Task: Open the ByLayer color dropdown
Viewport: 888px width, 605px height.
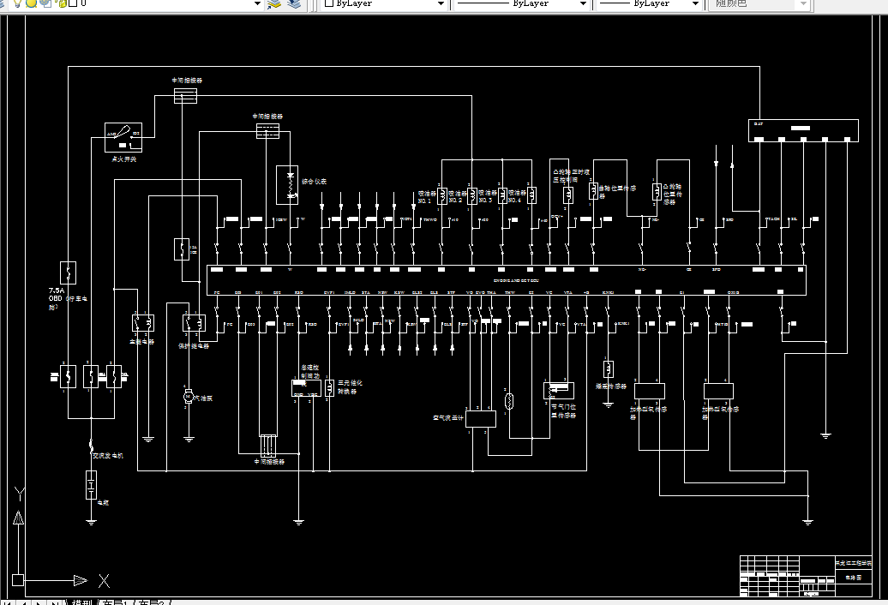Action: (441, 4)
